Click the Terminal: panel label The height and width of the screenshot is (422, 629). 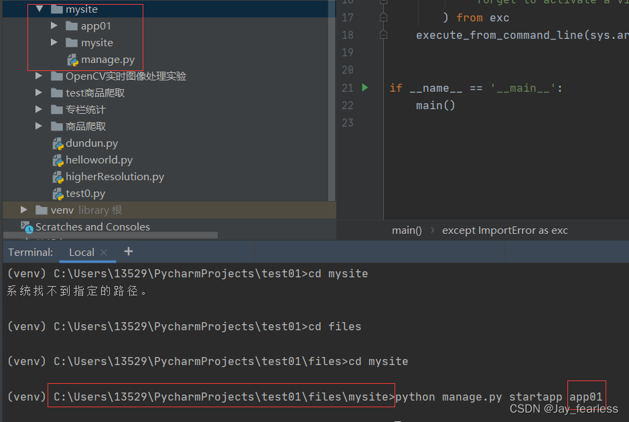[31, 253]
